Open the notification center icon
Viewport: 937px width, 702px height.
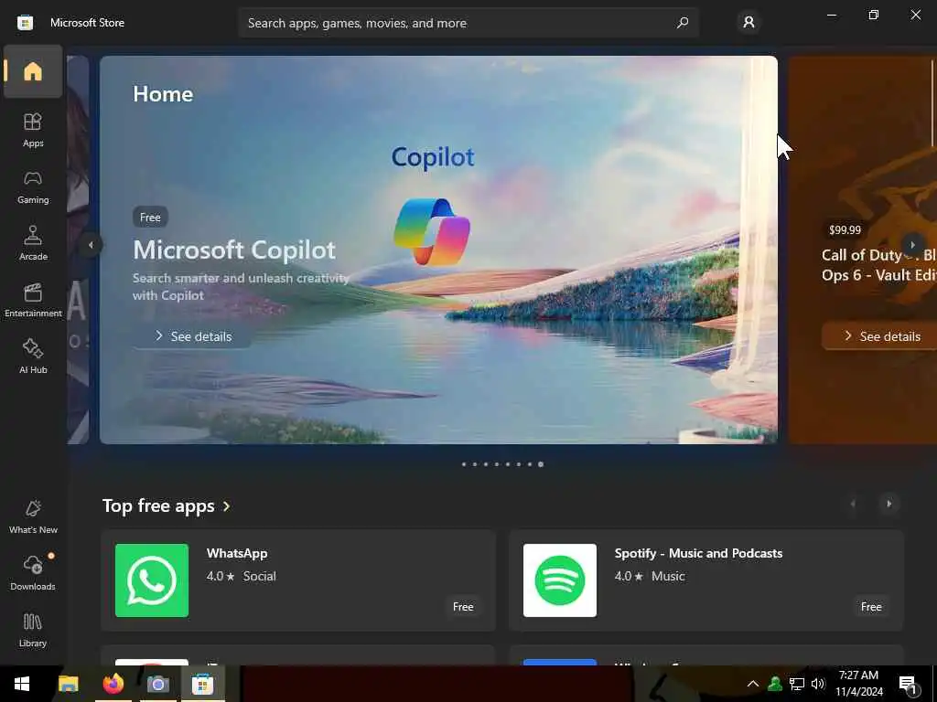click(x=909, y=684)
